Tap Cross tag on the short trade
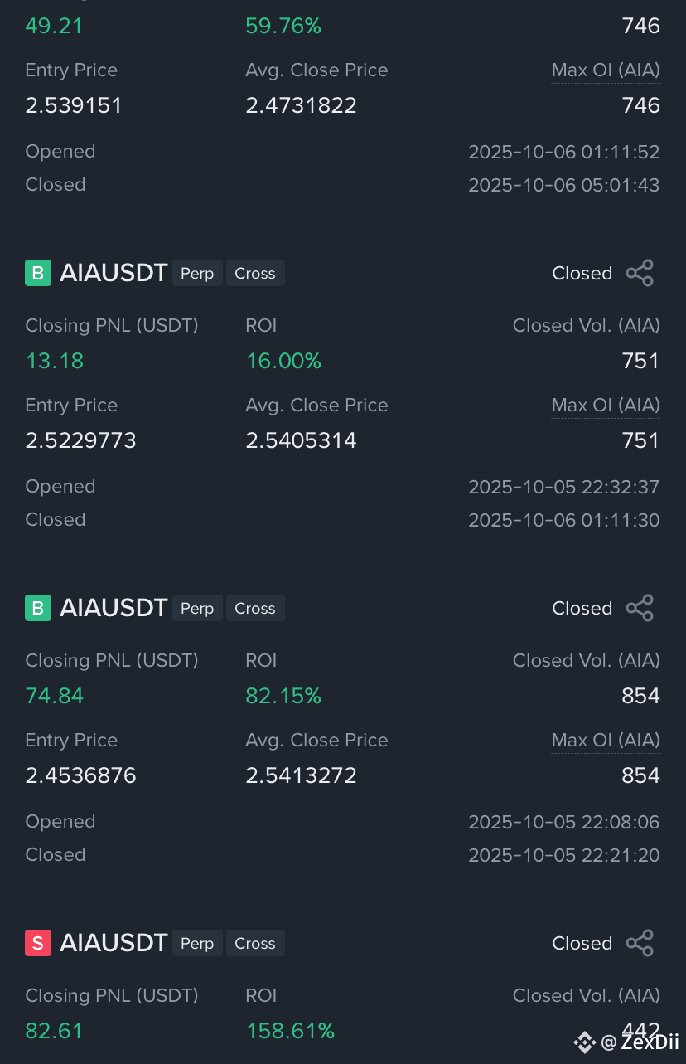The image size is (686, 1064). point(255,943)
